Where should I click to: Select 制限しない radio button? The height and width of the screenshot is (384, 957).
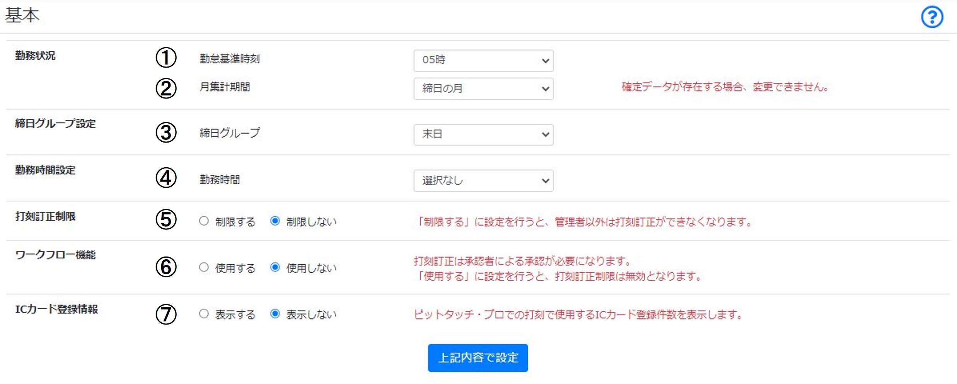coord(275,221)
